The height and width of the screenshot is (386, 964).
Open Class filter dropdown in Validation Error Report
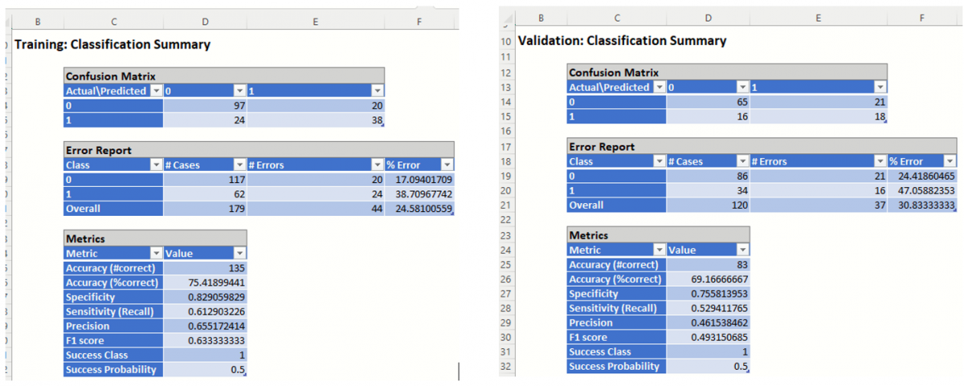click(660, 161)
